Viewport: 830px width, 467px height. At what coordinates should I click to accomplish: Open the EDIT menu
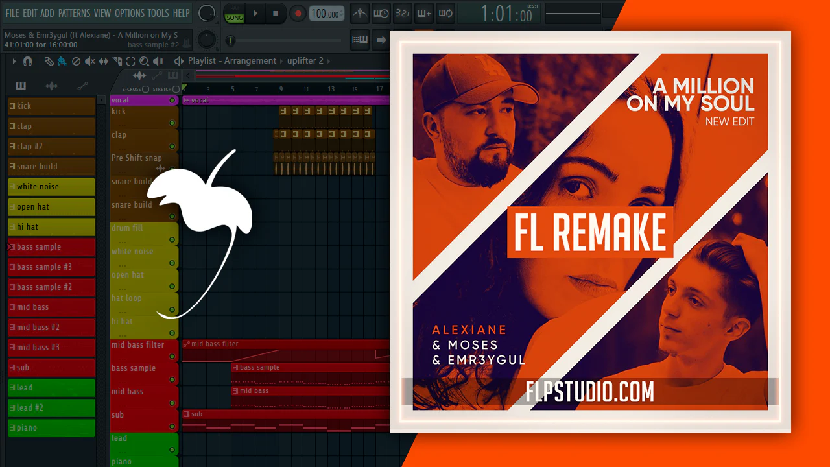pyautogui.click(x=30, y=13)
